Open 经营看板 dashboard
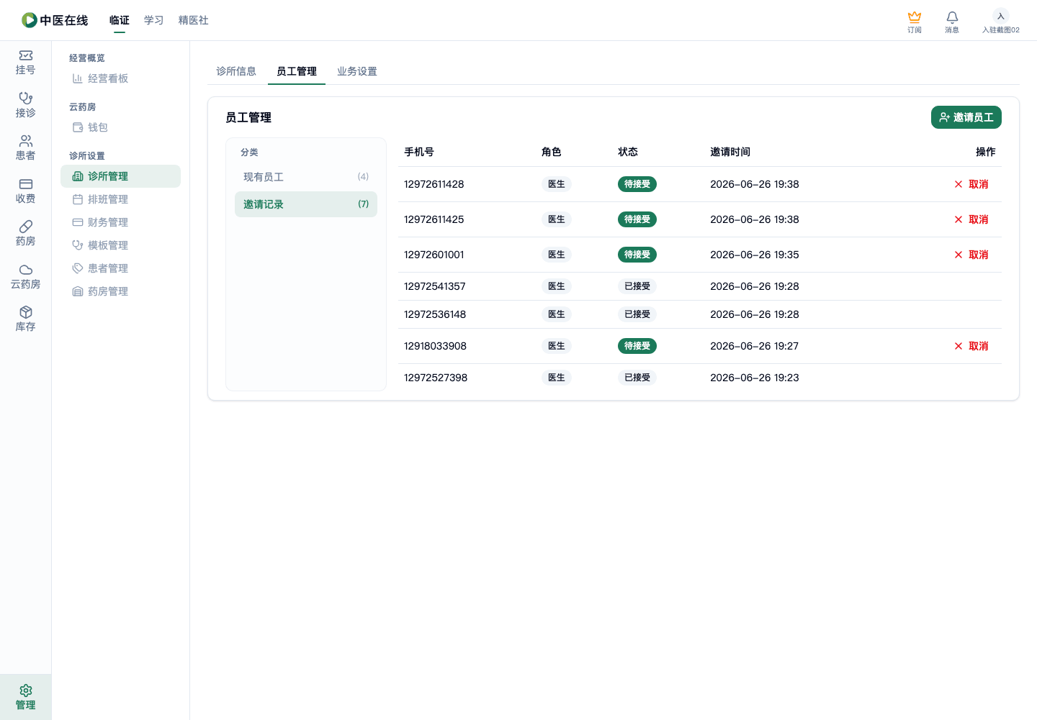 click(120, 78)
